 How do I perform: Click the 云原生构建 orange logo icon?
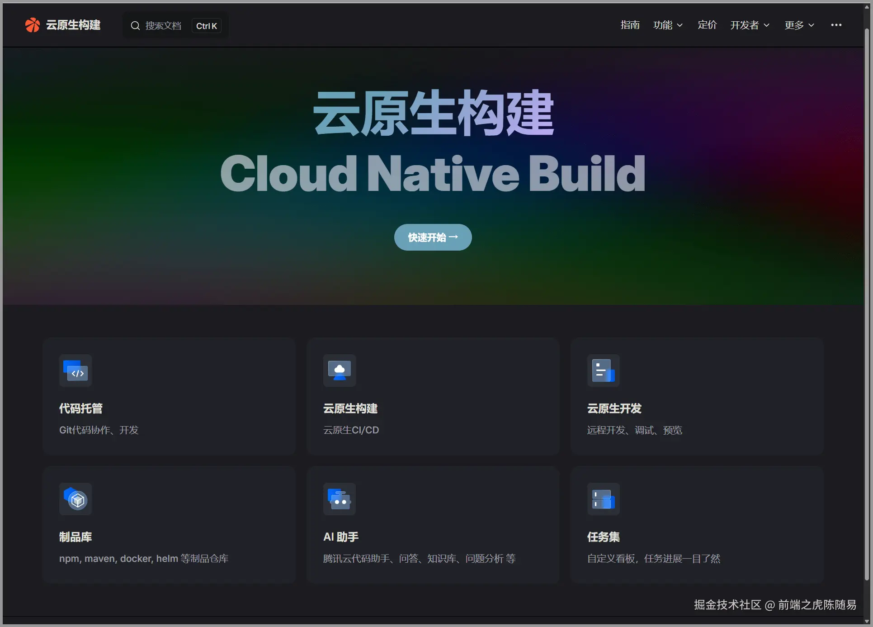coord(32,25)
